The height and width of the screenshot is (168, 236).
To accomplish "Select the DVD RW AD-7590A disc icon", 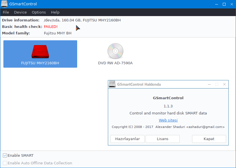I will [x=115, y=51].
